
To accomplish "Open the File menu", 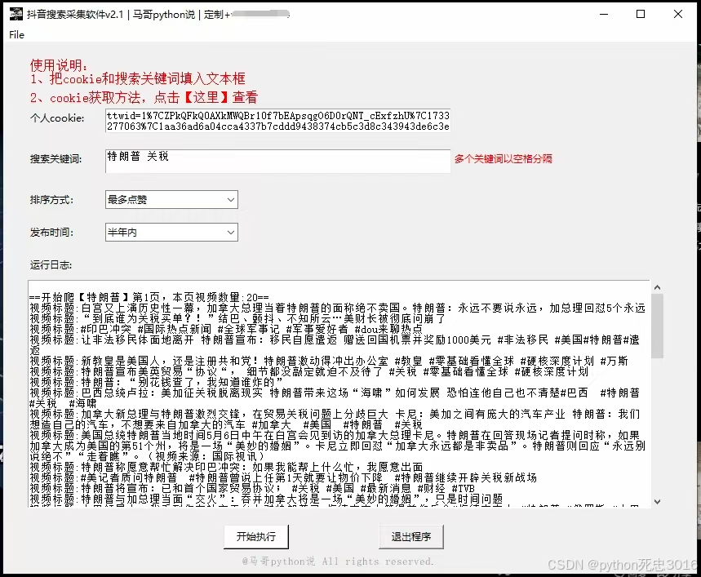I will coord(16,35).
